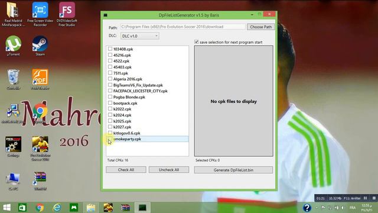Open the Xbox Games taskbar icon
The height and width of the screenshot is (213, 378).
(x=74, y=208)
